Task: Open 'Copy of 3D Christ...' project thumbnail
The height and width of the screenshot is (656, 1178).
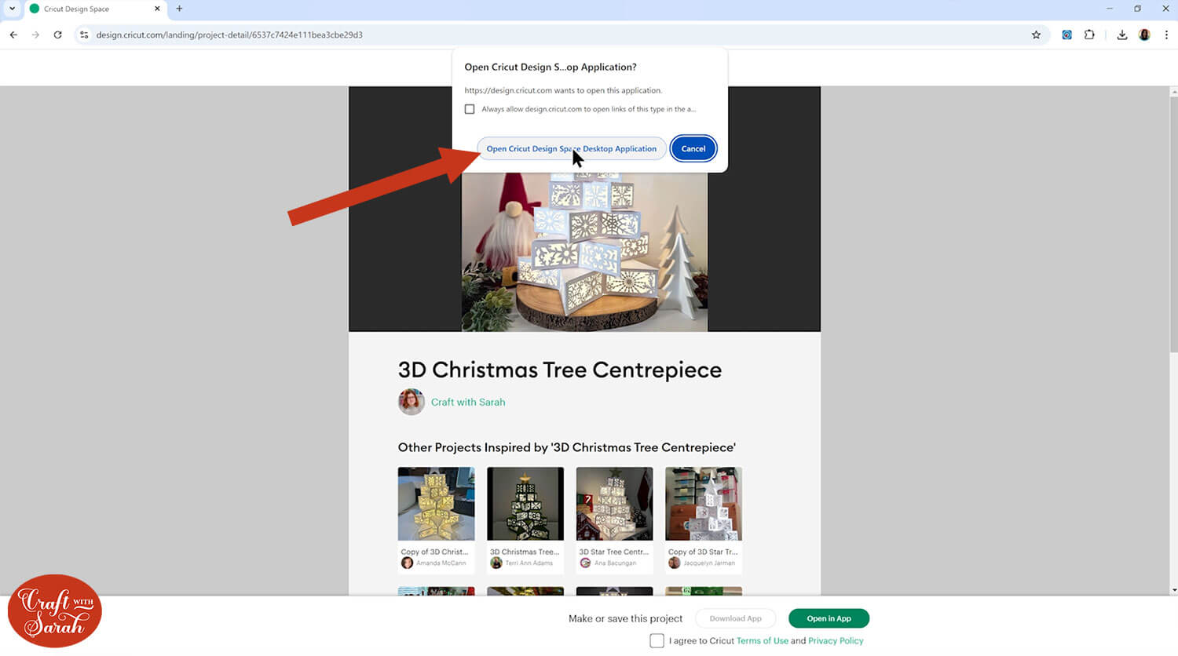Action: pyautogui.click(x=437, y=504)
